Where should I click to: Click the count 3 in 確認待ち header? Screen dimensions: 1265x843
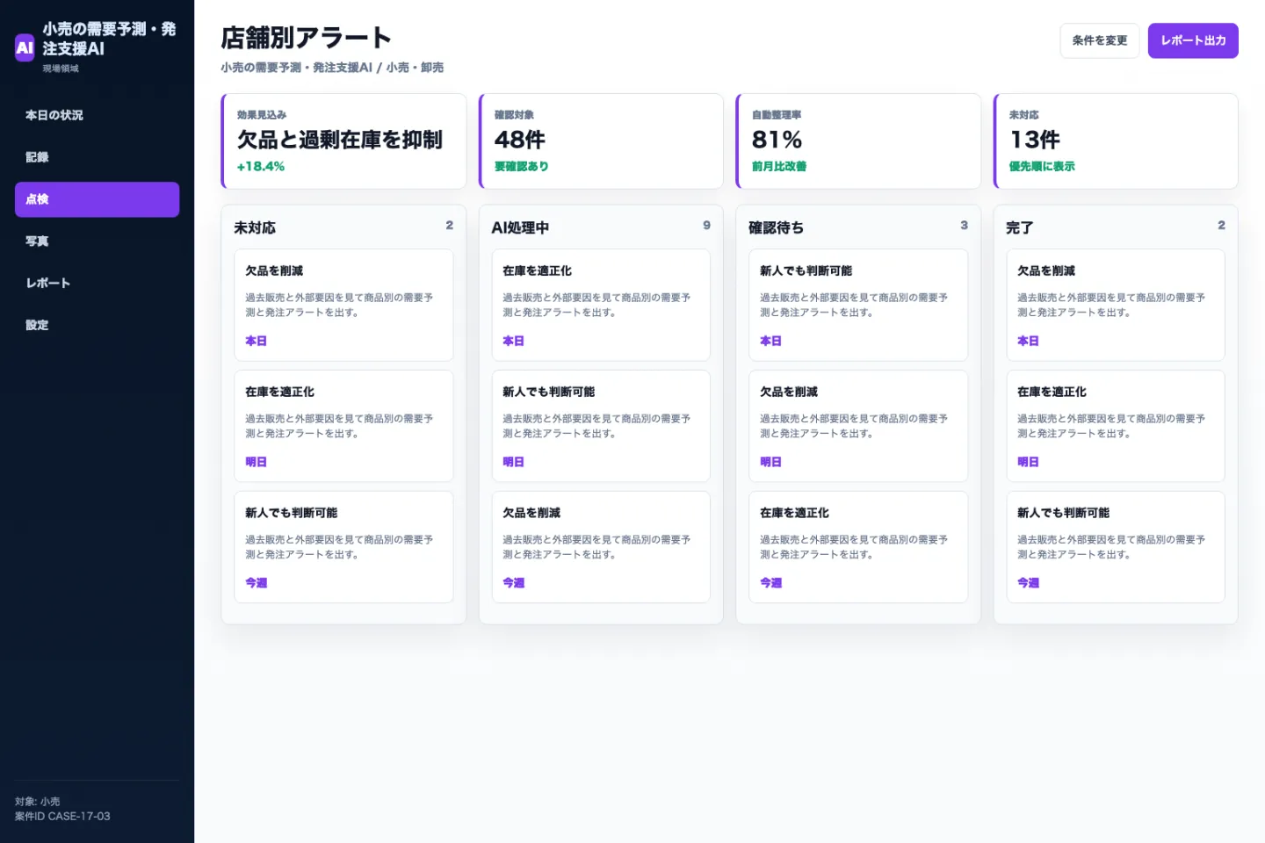point(964,226)
